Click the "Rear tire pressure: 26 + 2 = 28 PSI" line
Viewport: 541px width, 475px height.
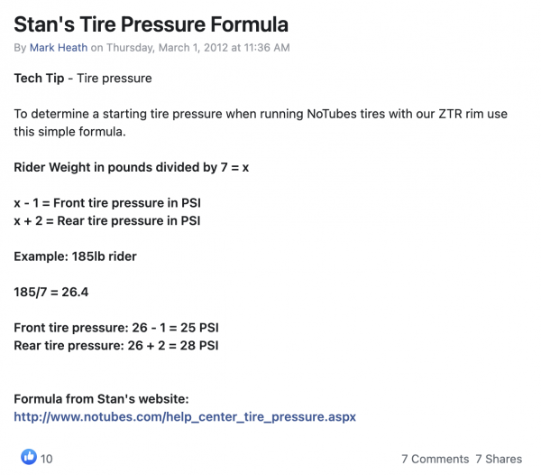pyautogui.click(x=115, y=345)
